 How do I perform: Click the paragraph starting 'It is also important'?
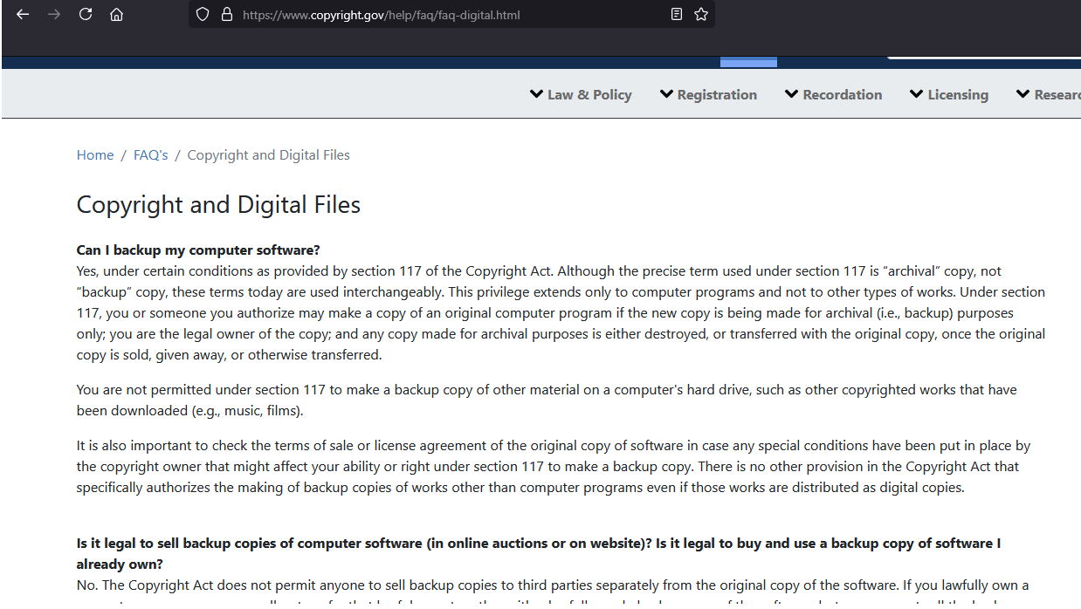pyautogui.click(x=554, y=466)
